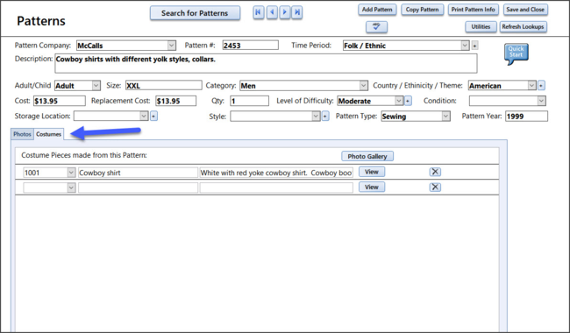The image size is (570, 333).
Task: Open the Quick Start speech bubble
Action: pyautogui.click(x=517, y=53)
